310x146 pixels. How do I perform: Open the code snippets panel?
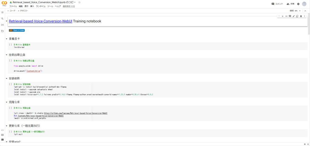[2, 130]
